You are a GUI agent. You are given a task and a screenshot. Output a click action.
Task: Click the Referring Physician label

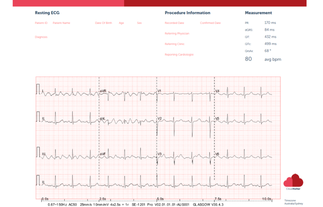tap(177, 33)
